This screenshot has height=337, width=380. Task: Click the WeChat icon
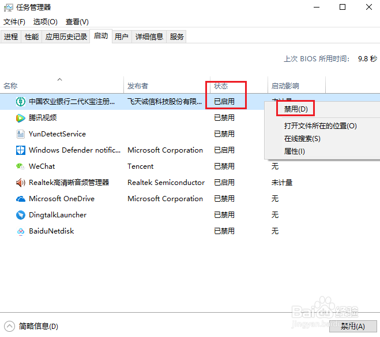[x=21, y=166]
